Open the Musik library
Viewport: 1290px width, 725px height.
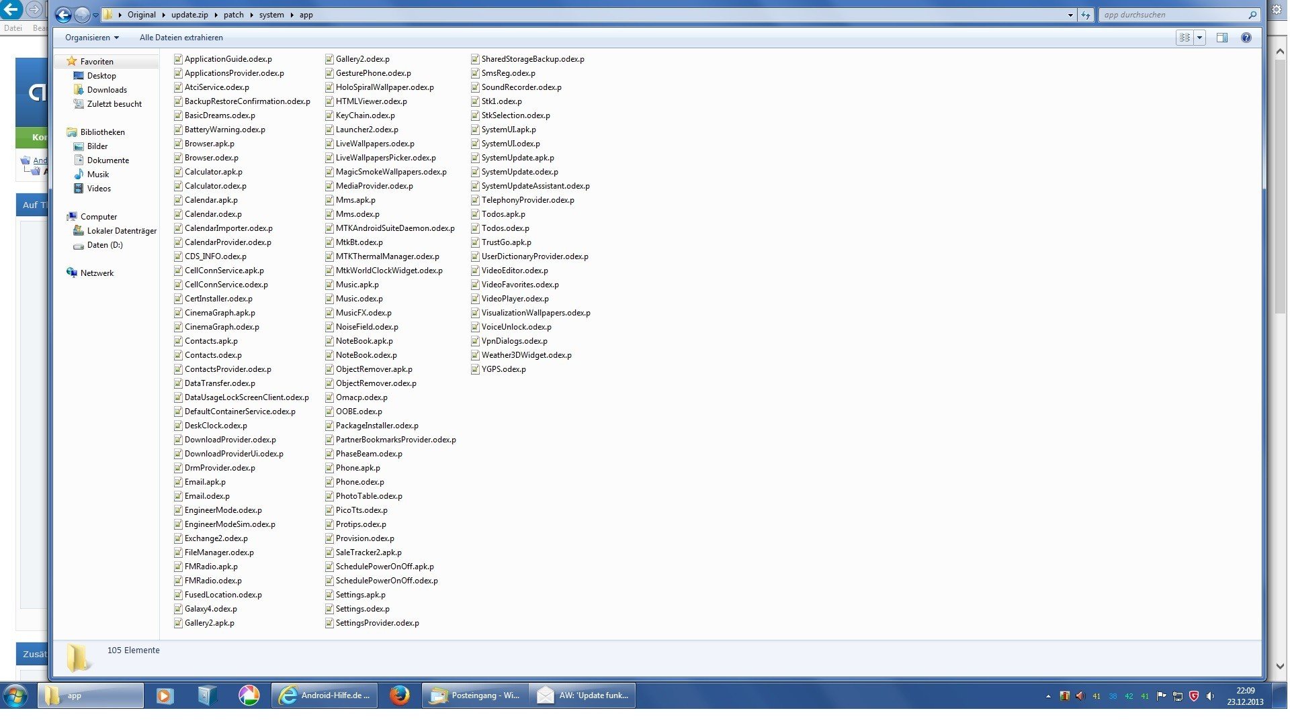(x=98, y=175)
